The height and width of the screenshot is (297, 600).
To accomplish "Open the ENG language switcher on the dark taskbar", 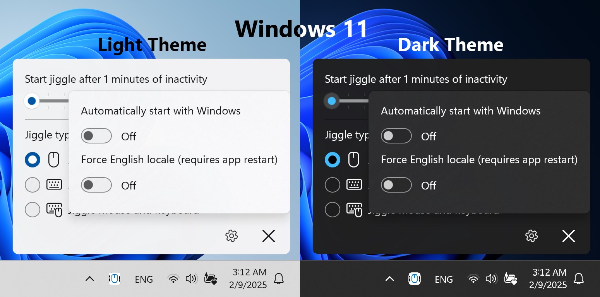I will [444, 279].
